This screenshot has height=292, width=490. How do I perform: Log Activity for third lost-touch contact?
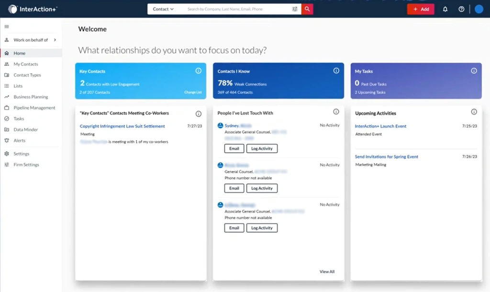(x=262, y=228)
